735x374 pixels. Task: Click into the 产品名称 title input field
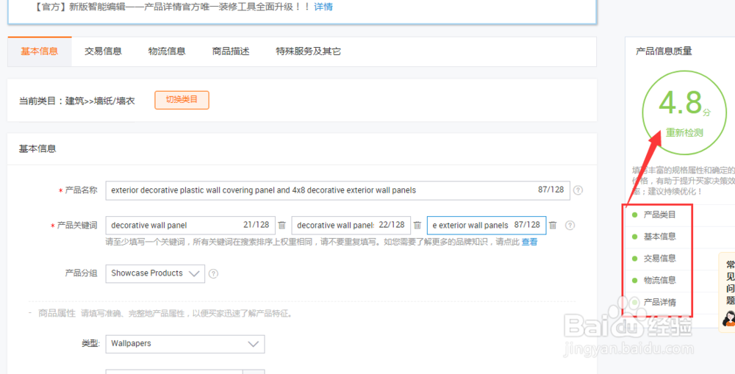[338, 190]
